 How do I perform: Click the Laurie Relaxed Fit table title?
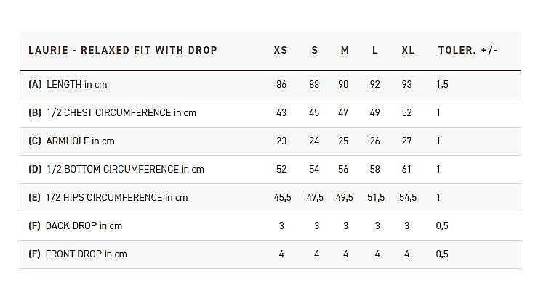click(123, 51)
